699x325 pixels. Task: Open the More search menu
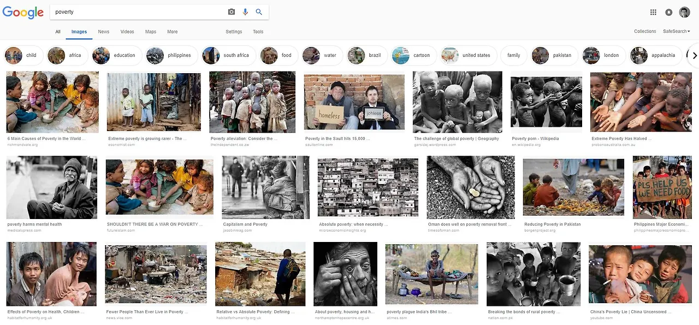tap(173, 32)
